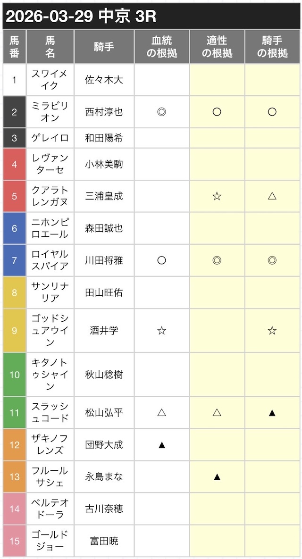
Task: Click the black triangle in ザキノフレンズ's 血統 cell
Action: click(161, 445)
